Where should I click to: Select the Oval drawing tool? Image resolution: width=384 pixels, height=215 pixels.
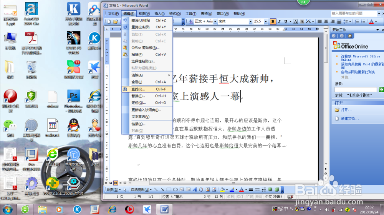[175, 190]
